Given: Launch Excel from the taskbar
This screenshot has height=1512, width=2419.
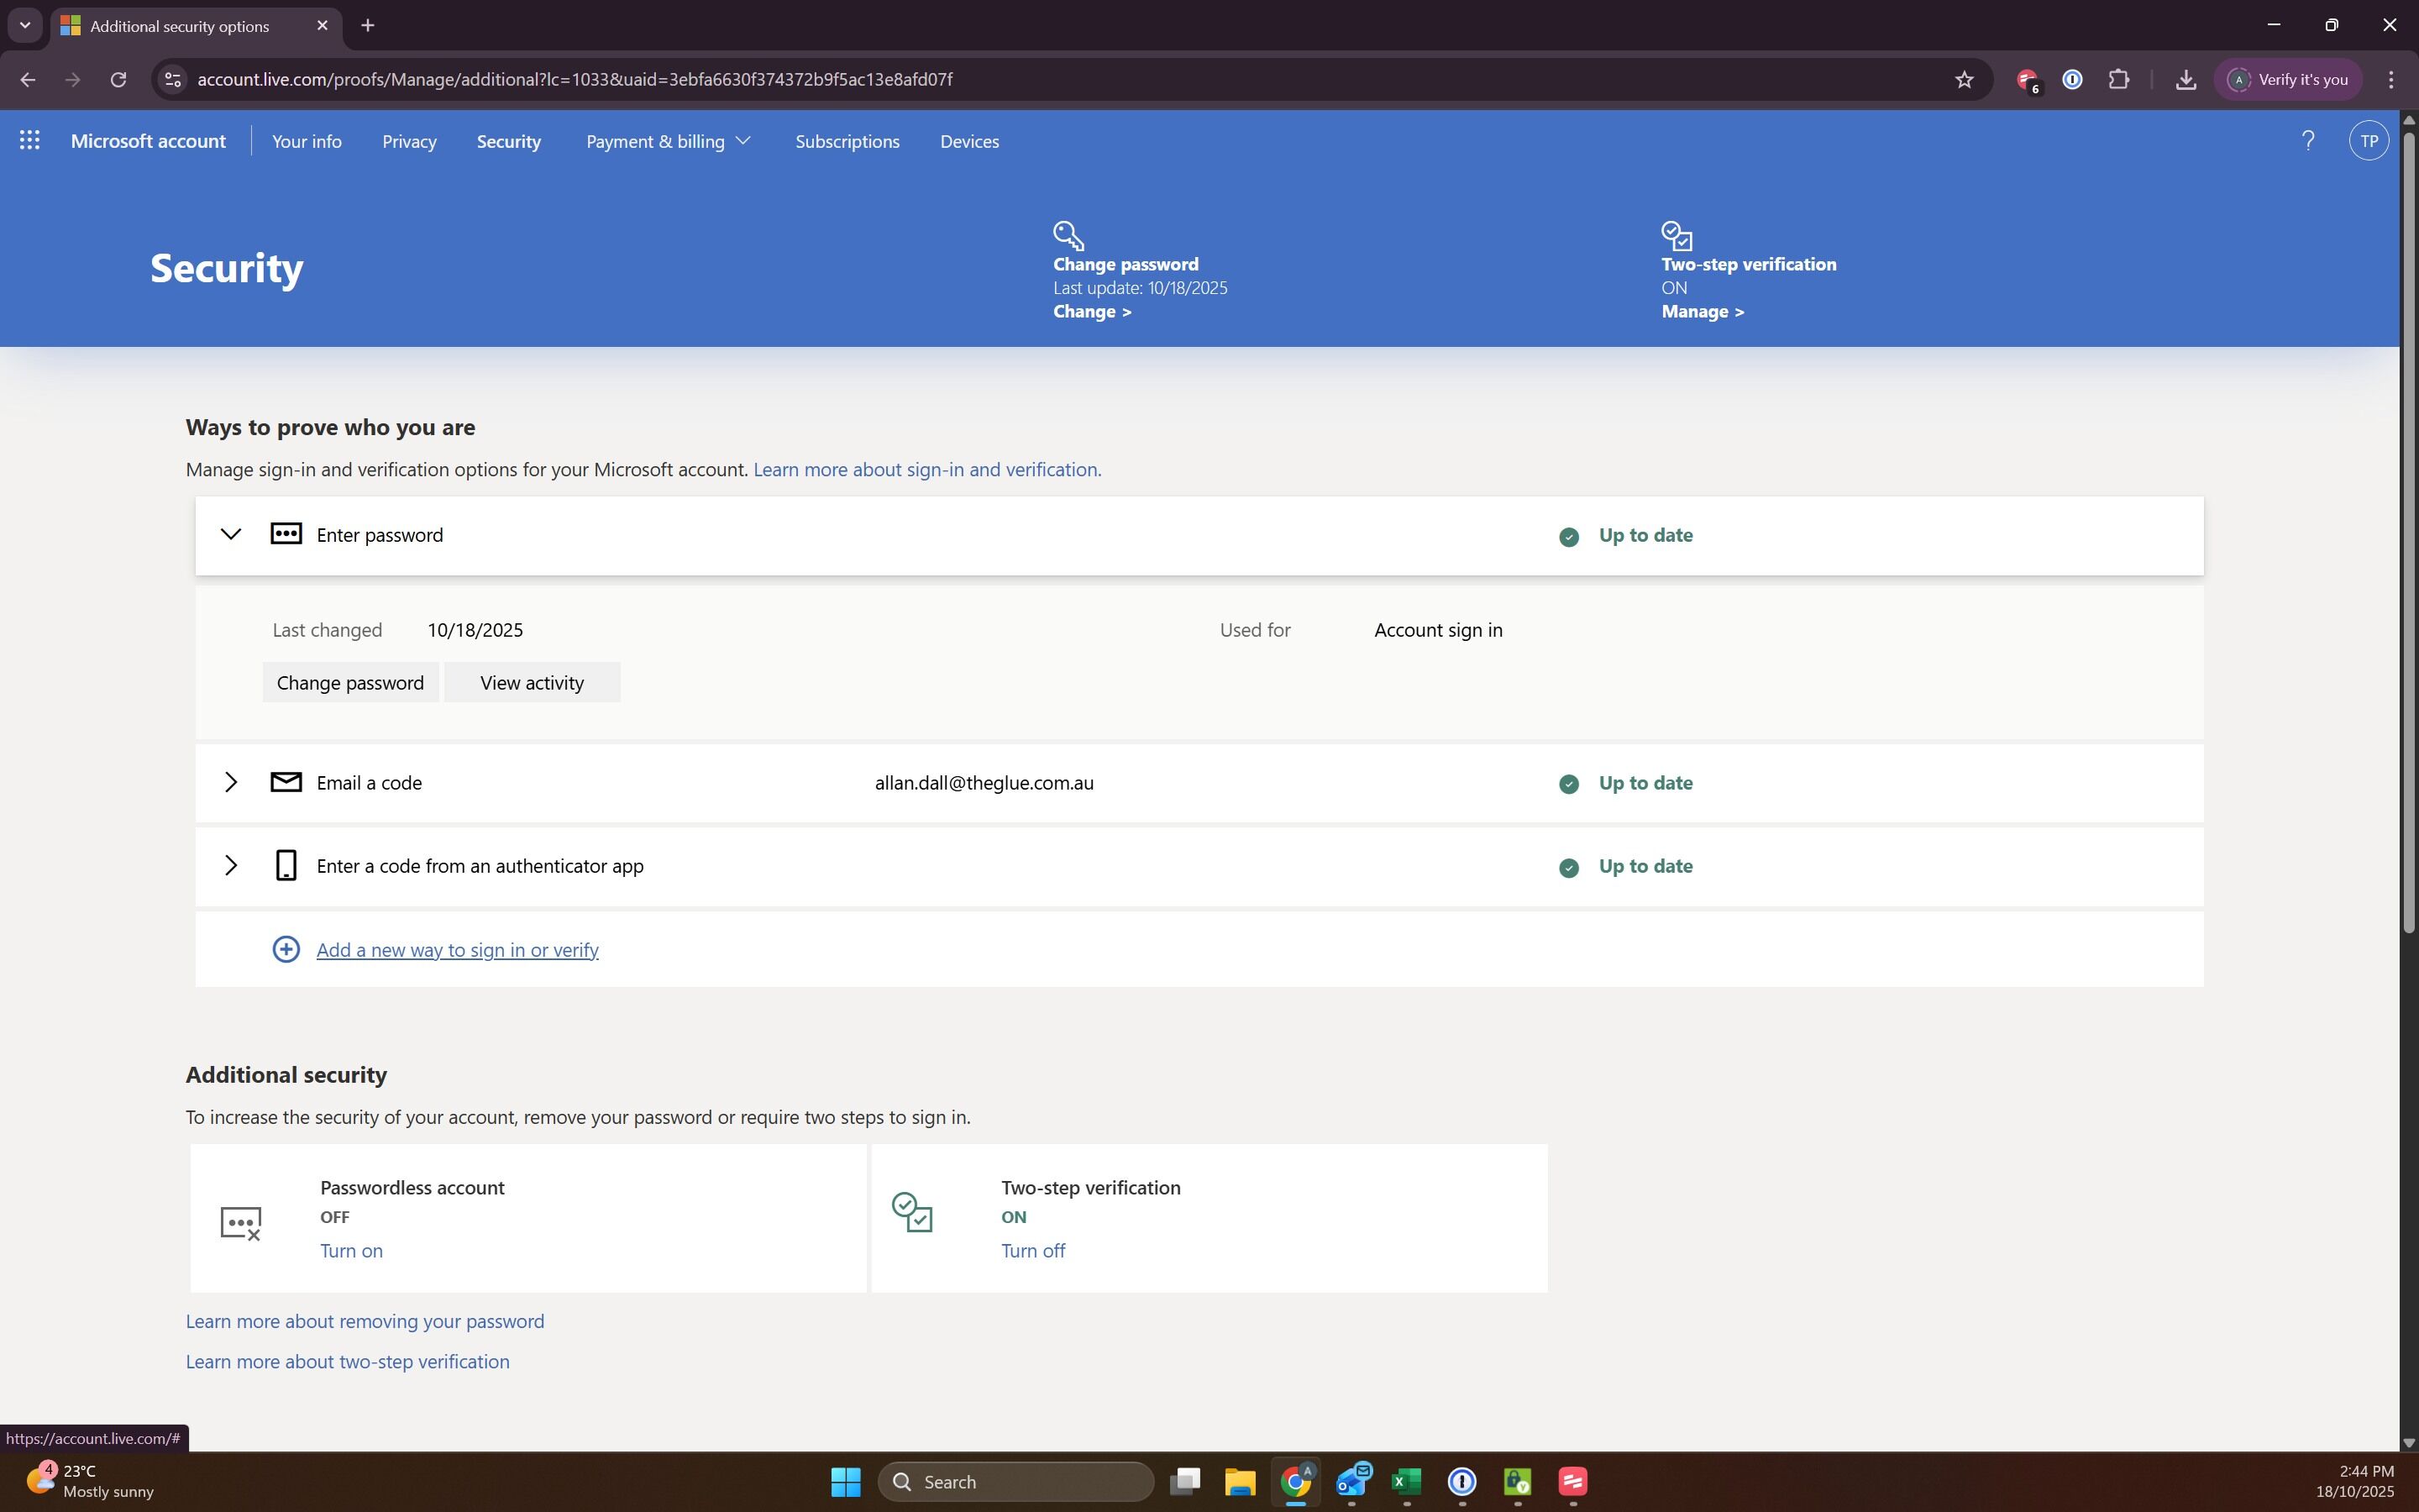Looking at the screenshot, I should 1405,1481.
